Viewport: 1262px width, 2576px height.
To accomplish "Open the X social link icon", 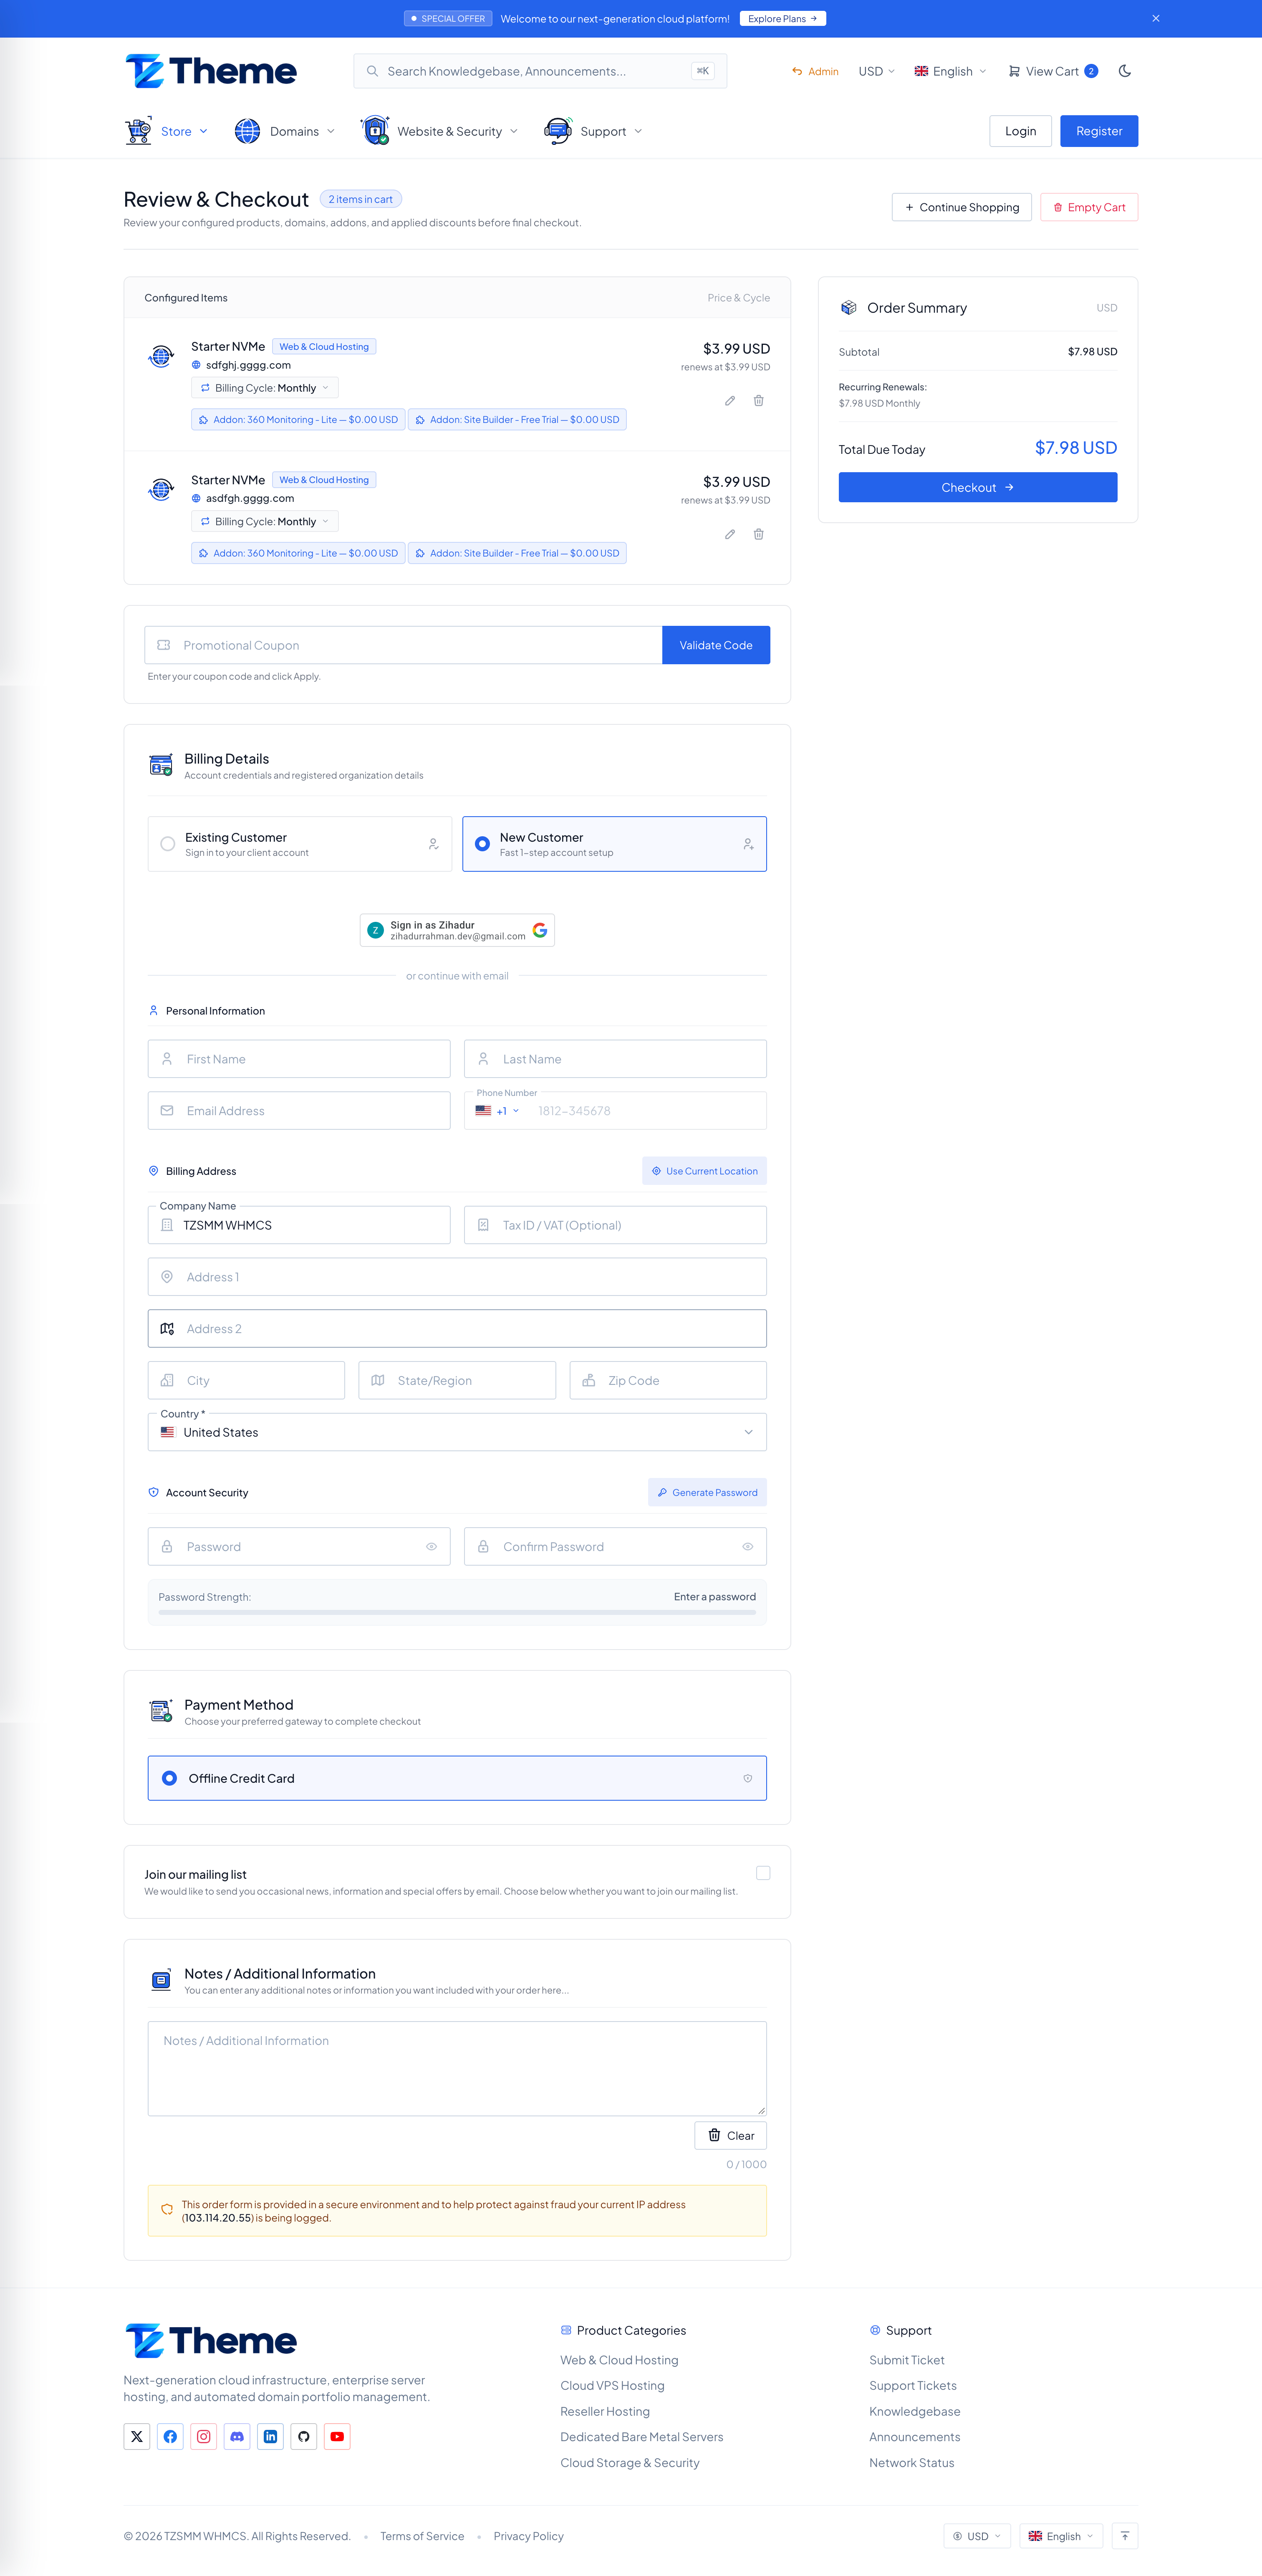I will [137, 2436].
